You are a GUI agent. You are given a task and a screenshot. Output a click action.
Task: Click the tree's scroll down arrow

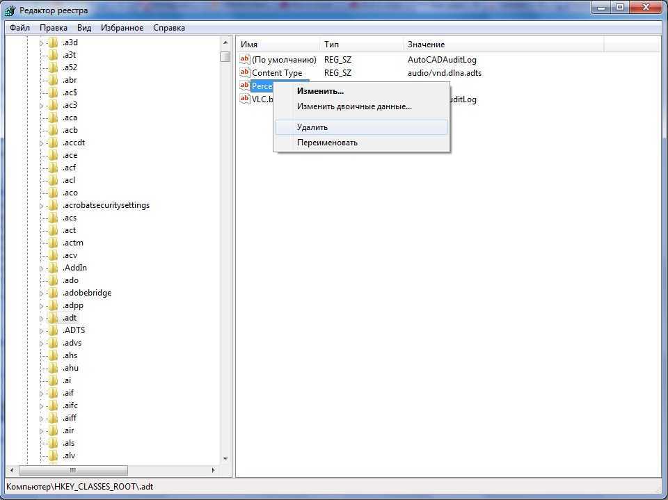point(225,459)
